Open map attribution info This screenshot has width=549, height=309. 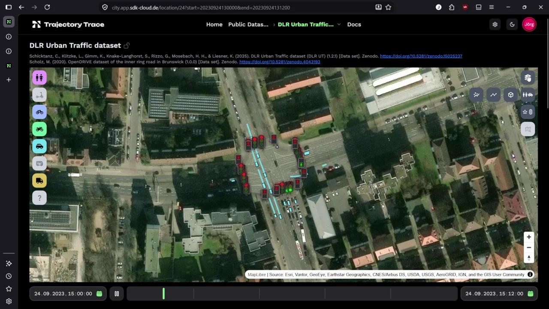(530, 275)
